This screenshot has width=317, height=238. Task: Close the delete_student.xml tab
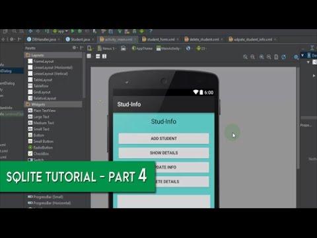[x=222, y=40]
